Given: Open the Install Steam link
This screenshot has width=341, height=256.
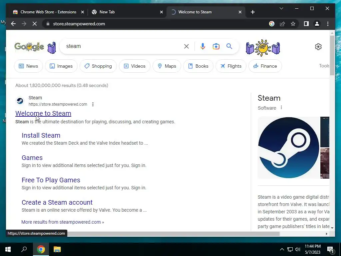Looking at the screenshot, I should pyautogui.click(x=41, y=135).
